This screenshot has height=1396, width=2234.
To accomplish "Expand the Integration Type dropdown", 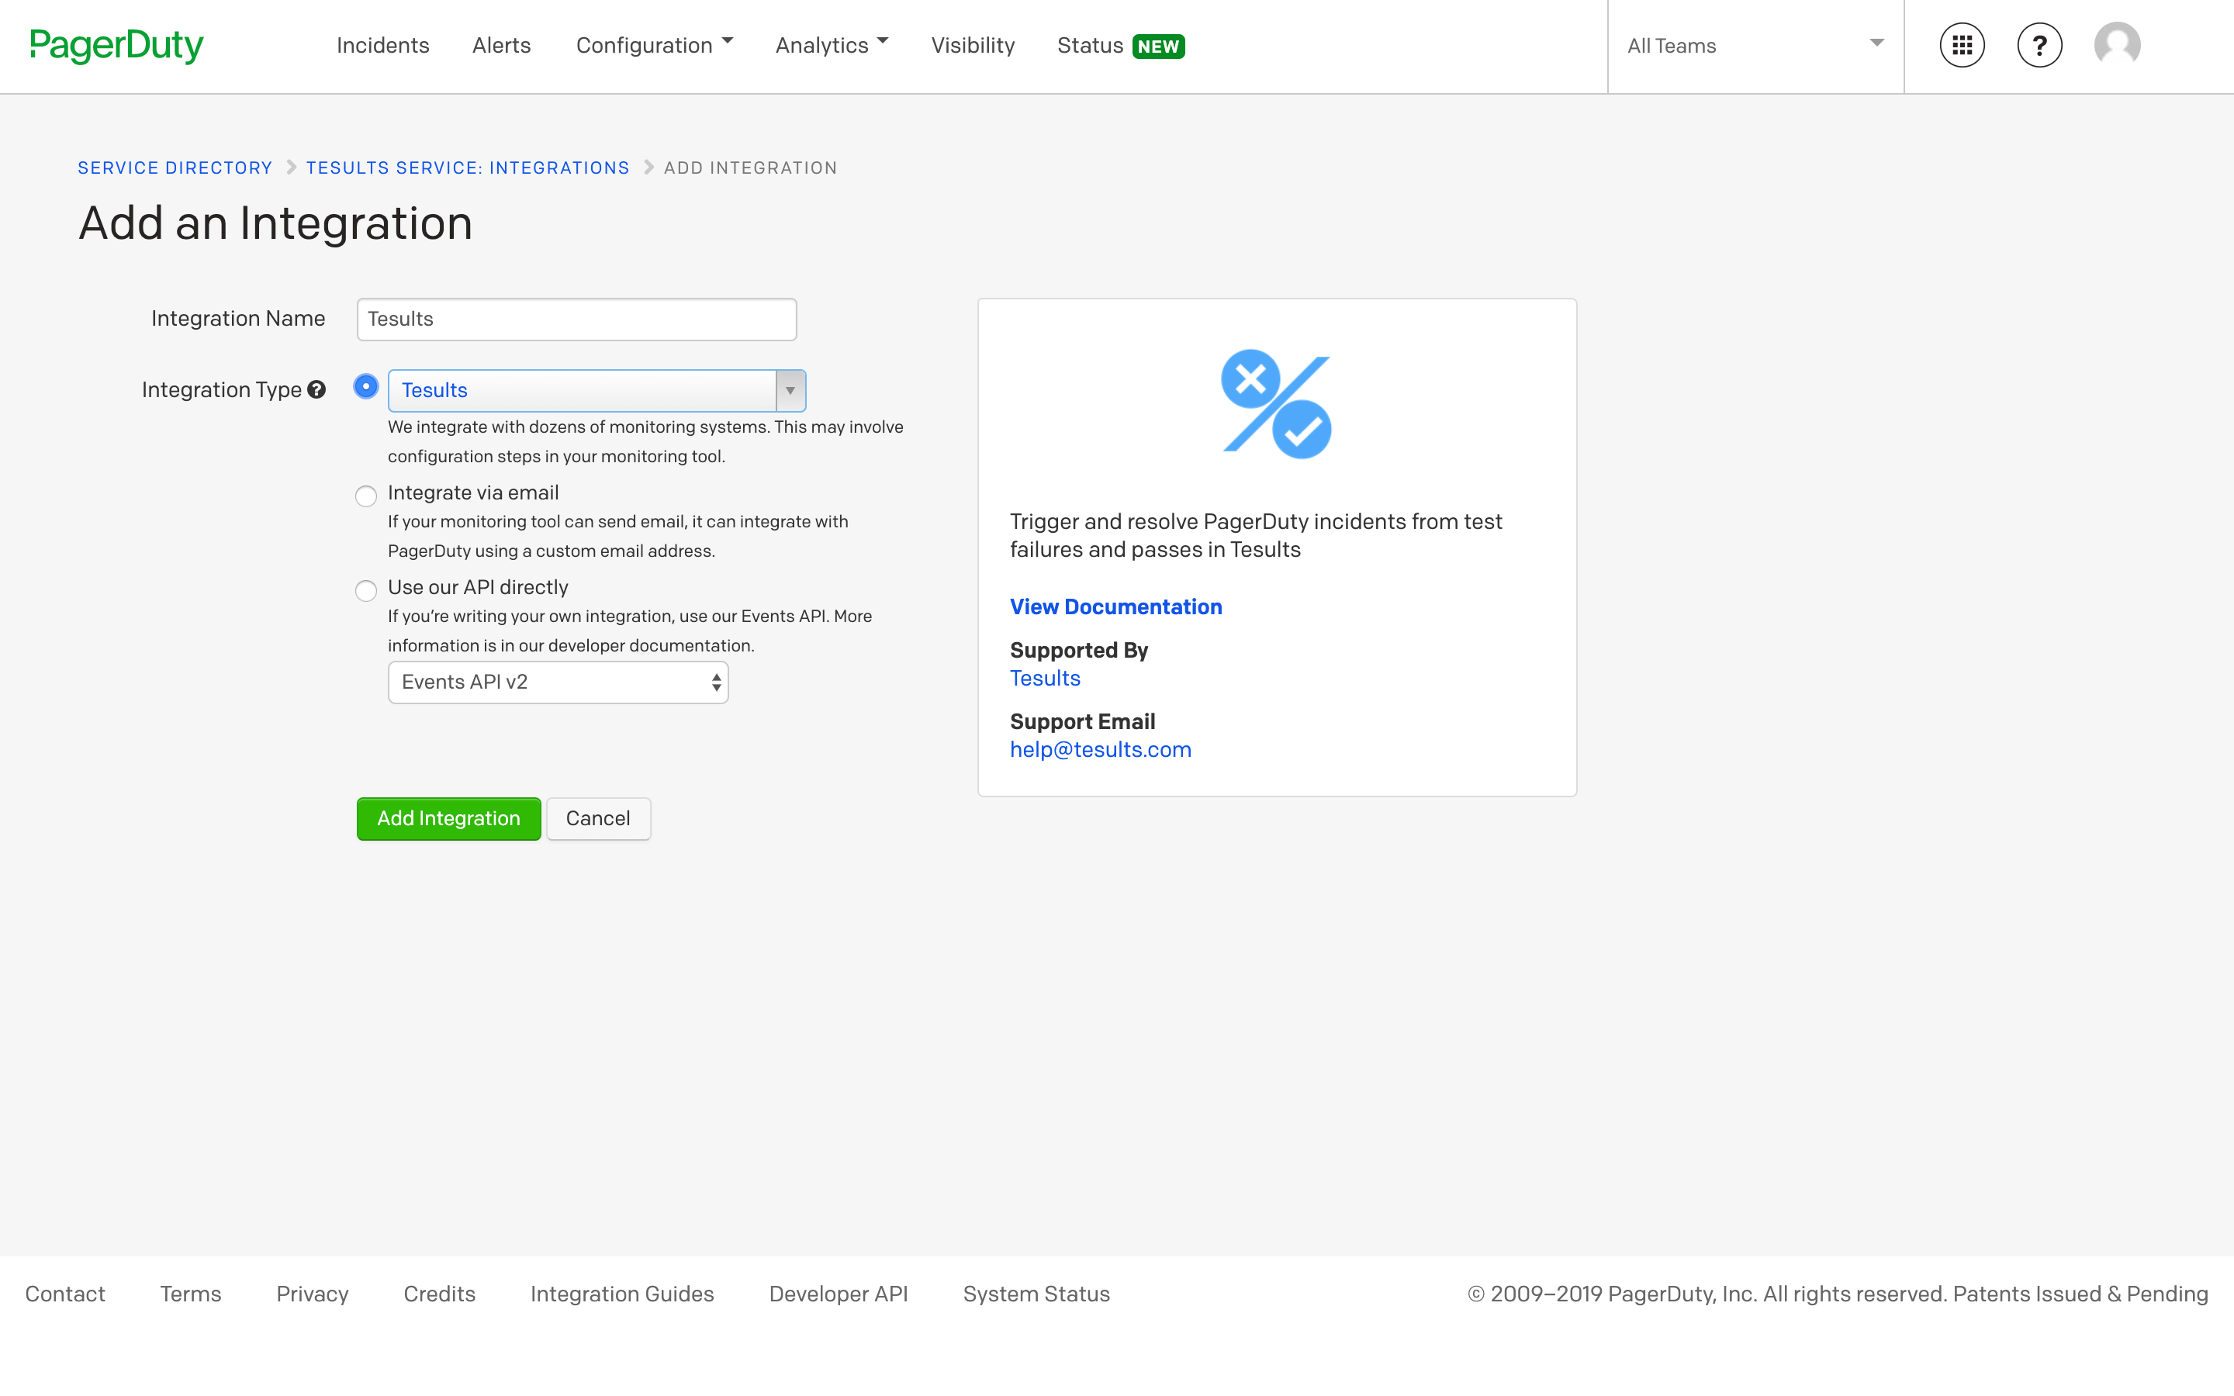I will 790,391.
